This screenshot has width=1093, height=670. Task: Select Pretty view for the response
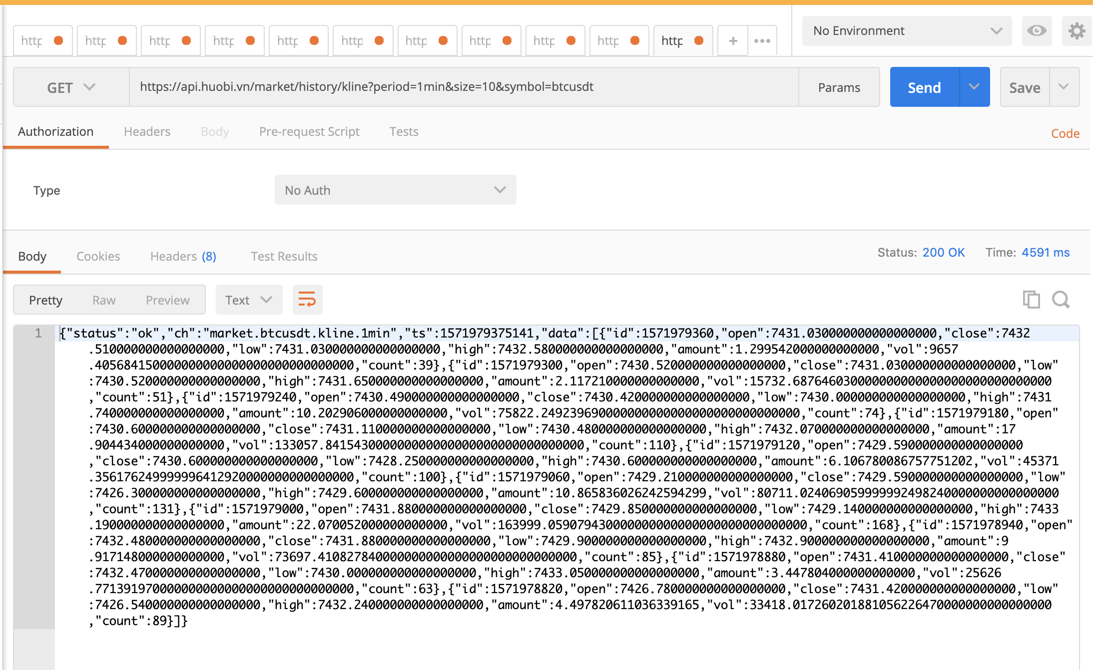[x=45, y=300]
